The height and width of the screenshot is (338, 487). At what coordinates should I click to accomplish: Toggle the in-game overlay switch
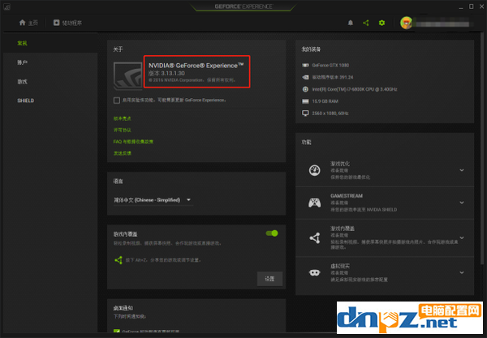[x=272, y=233]
